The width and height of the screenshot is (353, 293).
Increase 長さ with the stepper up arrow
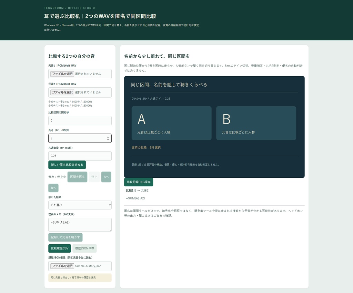[x=108, y=137]
